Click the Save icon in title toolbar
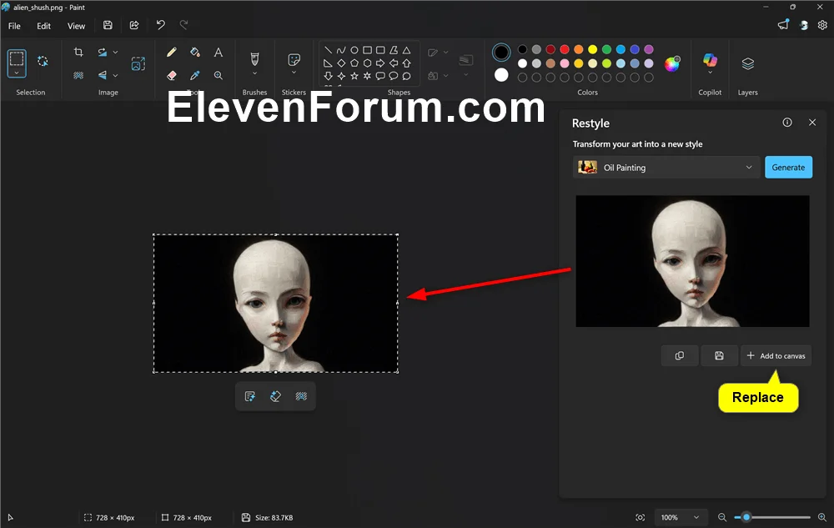Image resolution: width=834 pixels, height=528 pixels. point(108,25)
